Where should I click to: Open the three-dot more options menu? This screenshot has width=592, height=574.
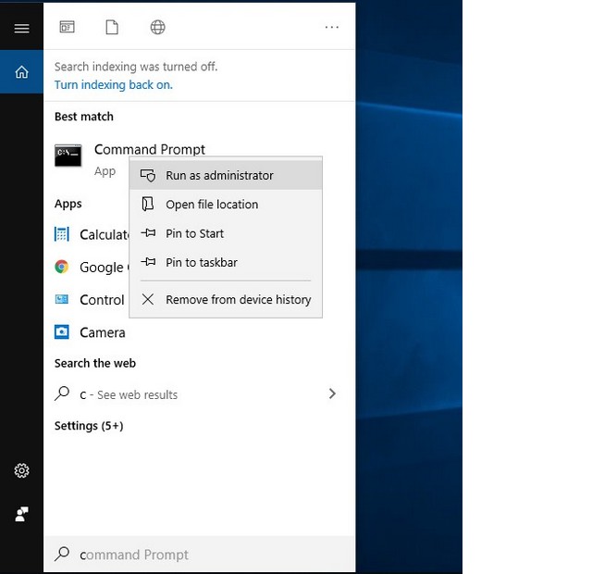click(x=332, y=27)
